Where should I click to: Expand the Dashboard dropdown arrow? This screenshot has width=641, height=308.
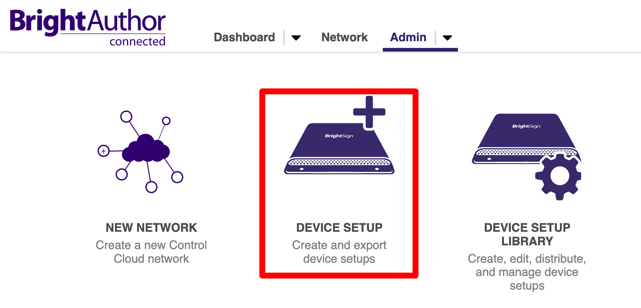click(x=296, y=38)
